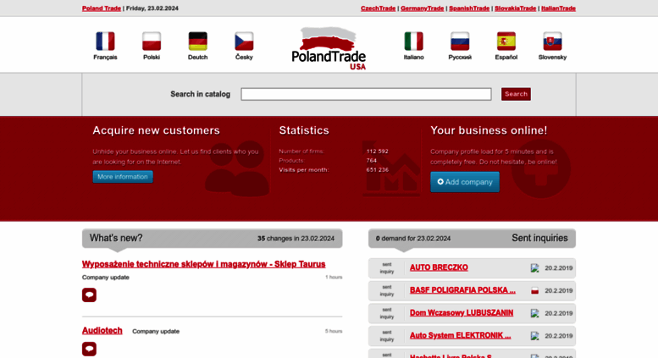Go to CzechTrade site
Viewport: 658px width, 358px height.
click(x=378, y=8)
